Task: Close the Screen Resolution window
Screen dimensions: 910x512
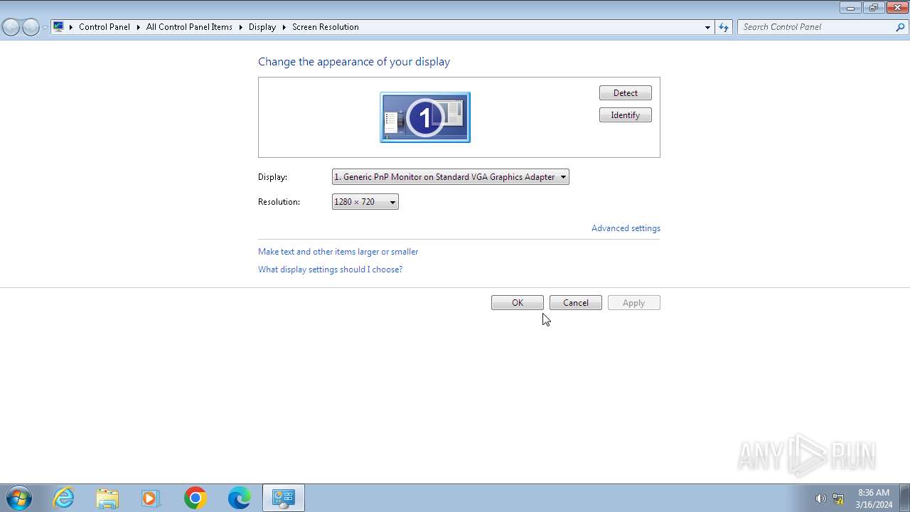Action: [x=897, y=8]
